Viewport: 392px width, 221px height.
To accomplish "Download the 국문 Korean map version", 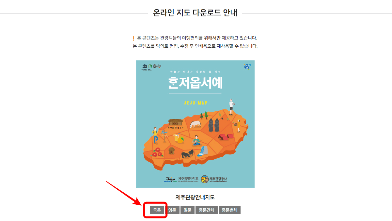I will [x=157, y=210].
